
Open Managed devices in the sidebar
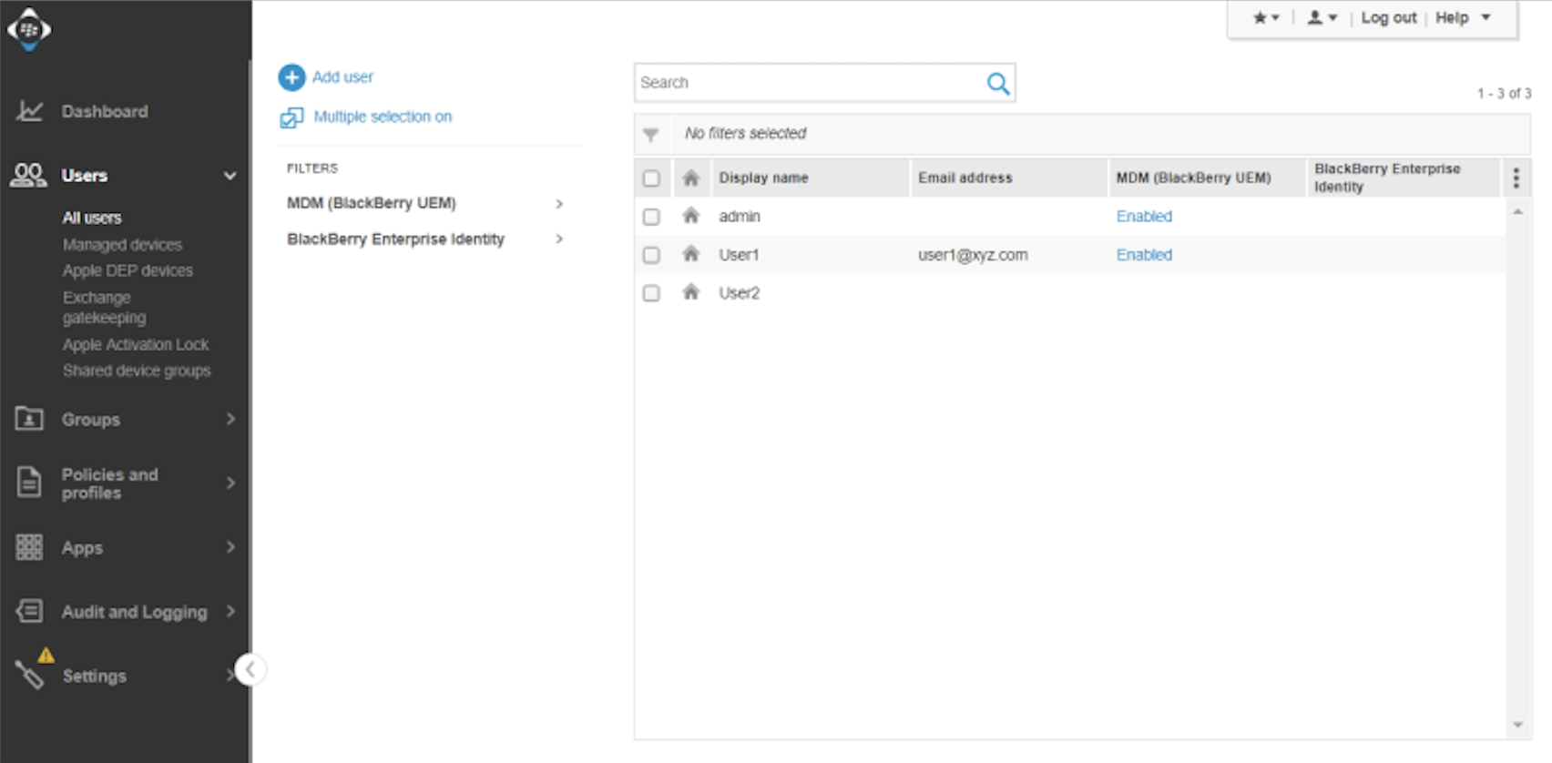[x=122, y=245]
